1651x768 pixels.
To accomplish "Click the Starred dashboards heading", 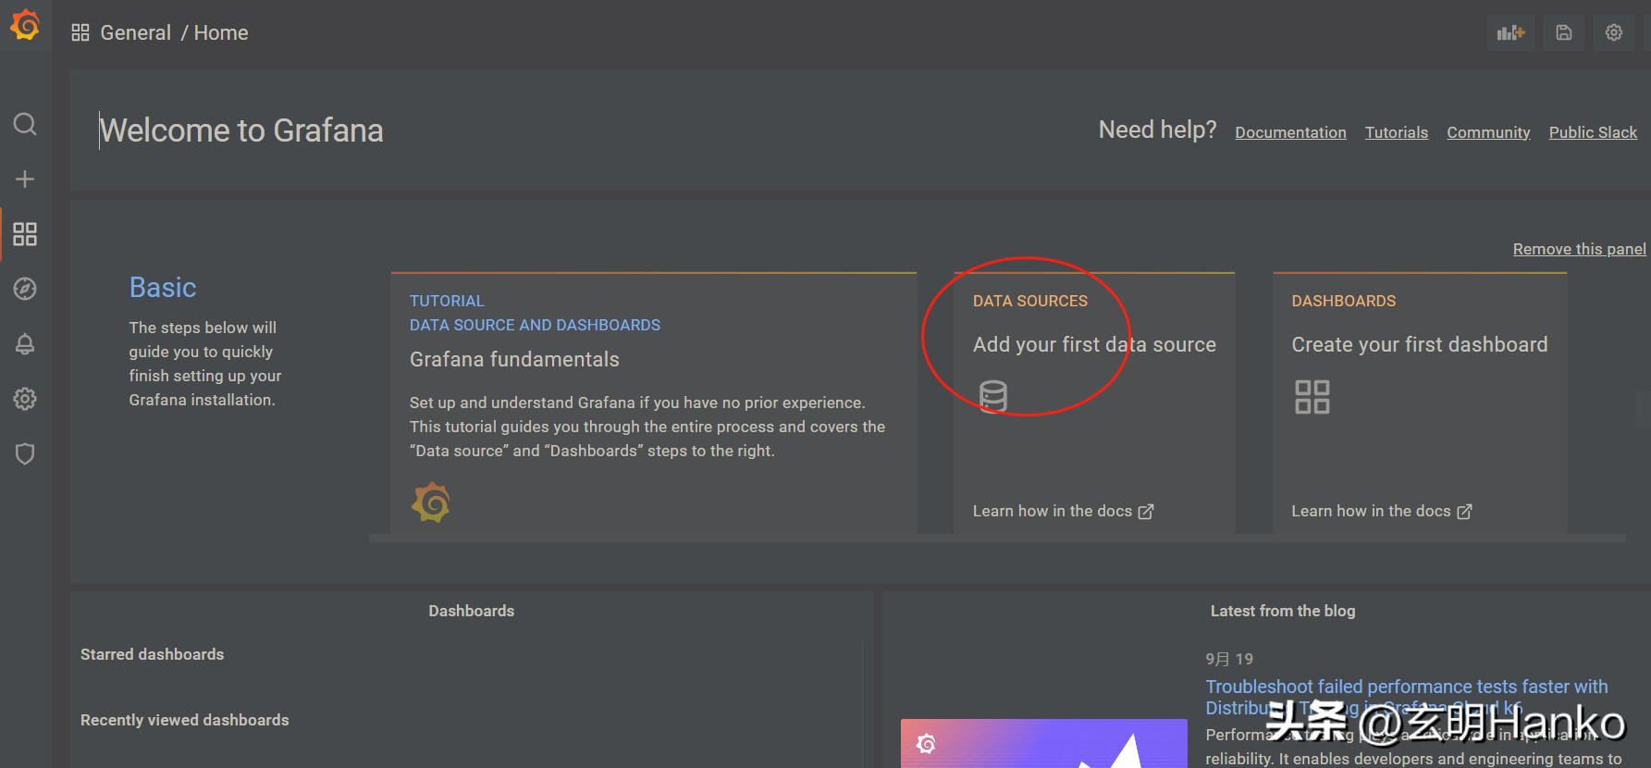I will pyautogui.click(x=152, y=654).
